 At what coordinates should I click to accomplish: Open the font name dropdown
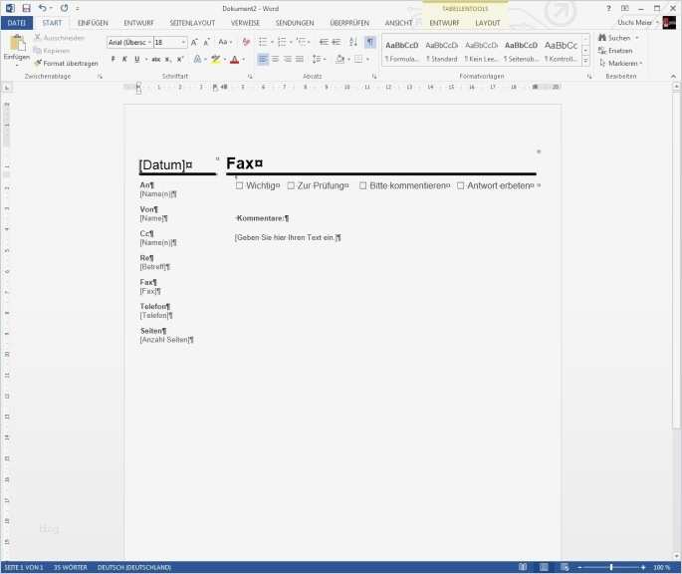click(150, 42)
